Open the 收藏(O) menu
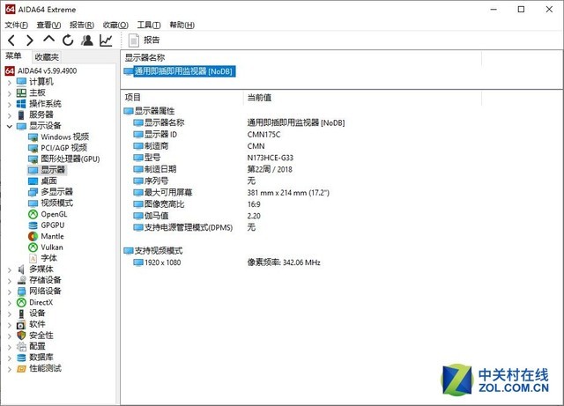564x406 pixels. point(115,25)
